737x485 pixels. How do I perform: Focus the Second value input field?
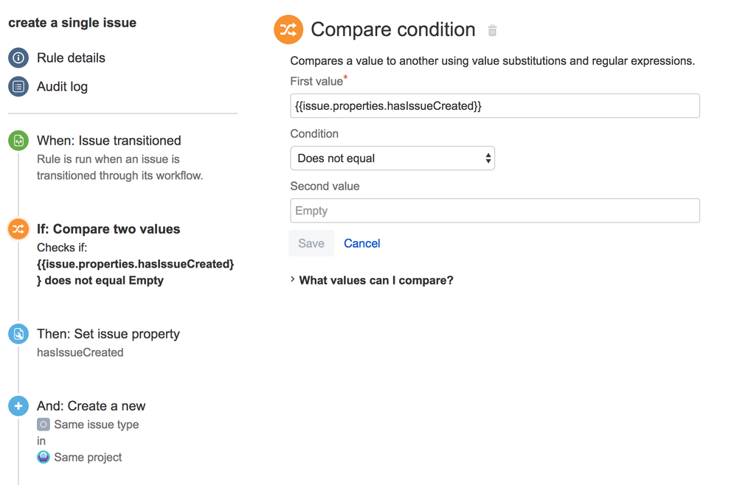495,210
